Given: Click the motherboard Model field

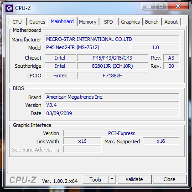Looking at the screenshot, I should [x=88, y=47].
